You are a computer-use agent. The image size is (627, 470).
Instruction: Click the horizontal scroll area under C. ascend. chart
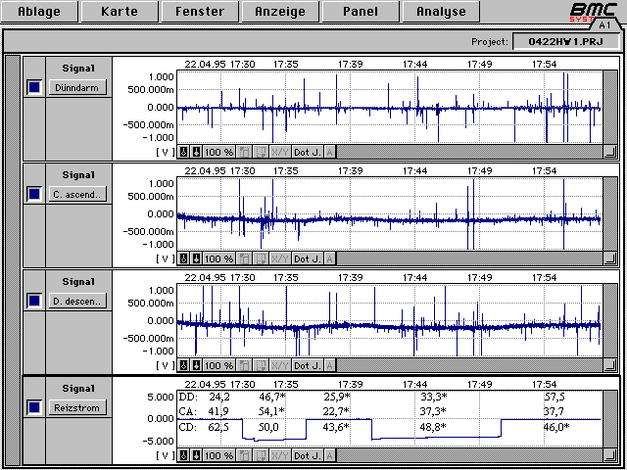pyautogui.click(x=468, y=258)
